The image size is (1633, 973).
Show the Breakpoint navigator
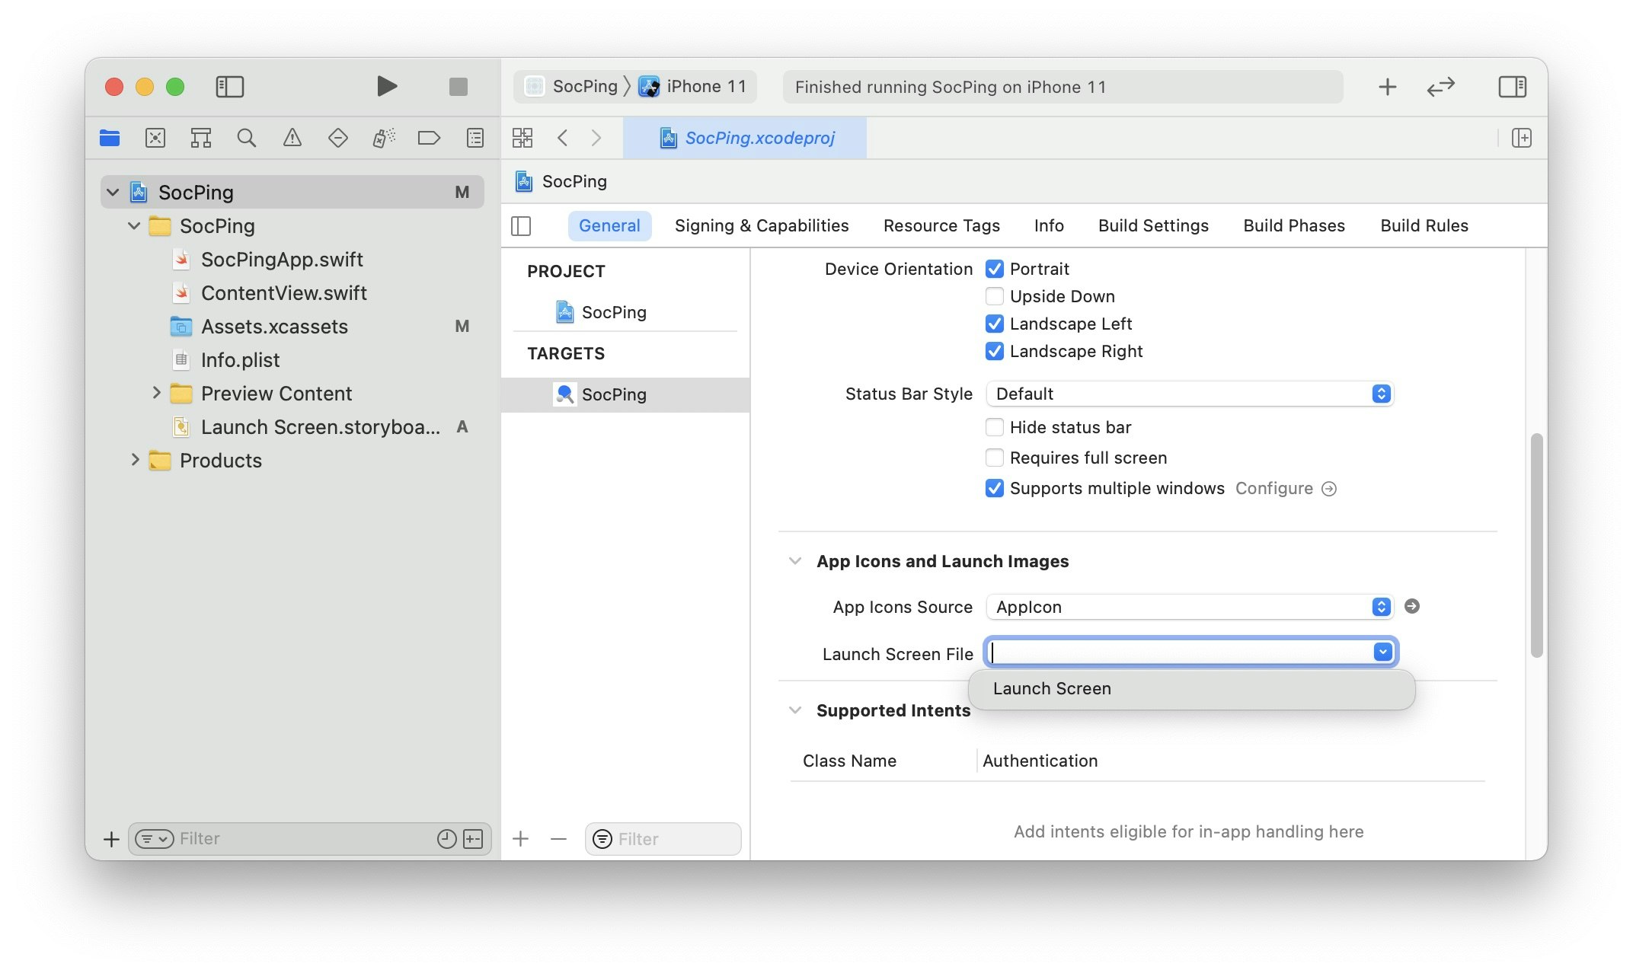pyautogui.click(x=430, y=138)
